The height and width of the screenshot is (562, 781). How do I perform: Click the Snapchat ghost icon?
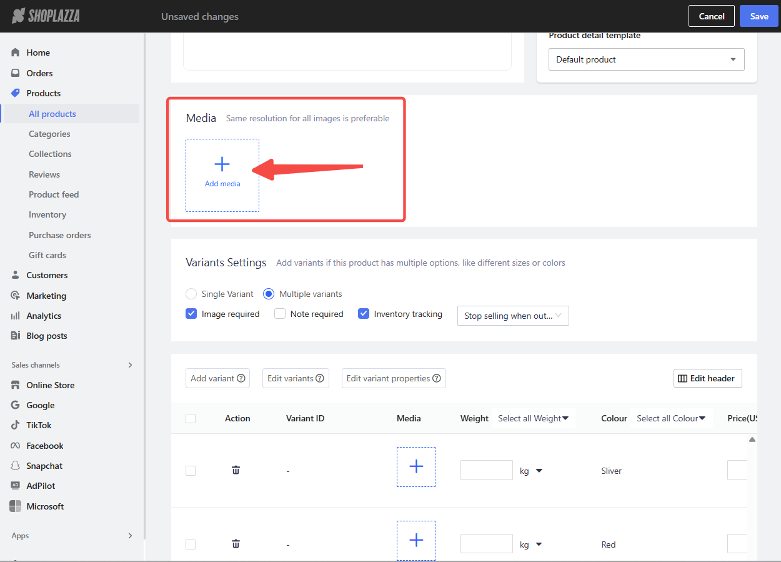pos(16,466)
